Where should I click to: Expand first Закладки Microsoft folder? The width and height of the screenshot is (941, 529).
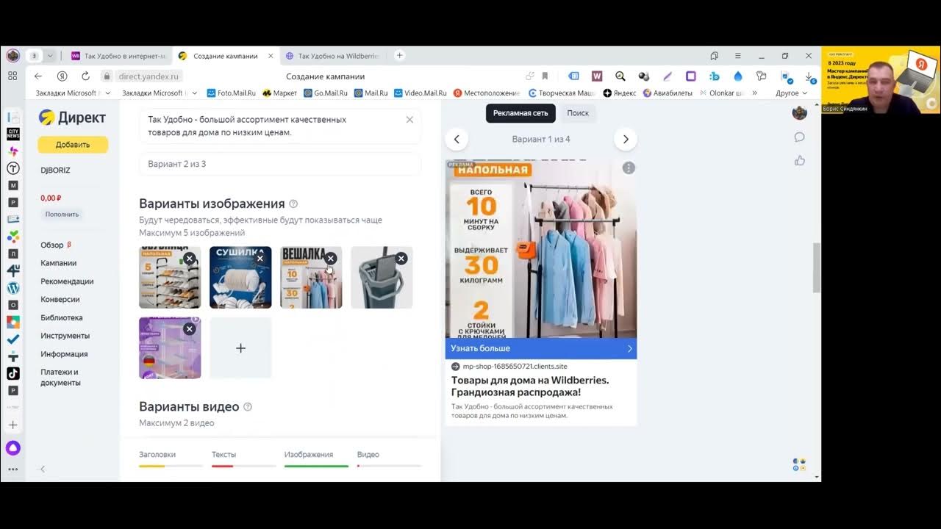coord(73,93)
